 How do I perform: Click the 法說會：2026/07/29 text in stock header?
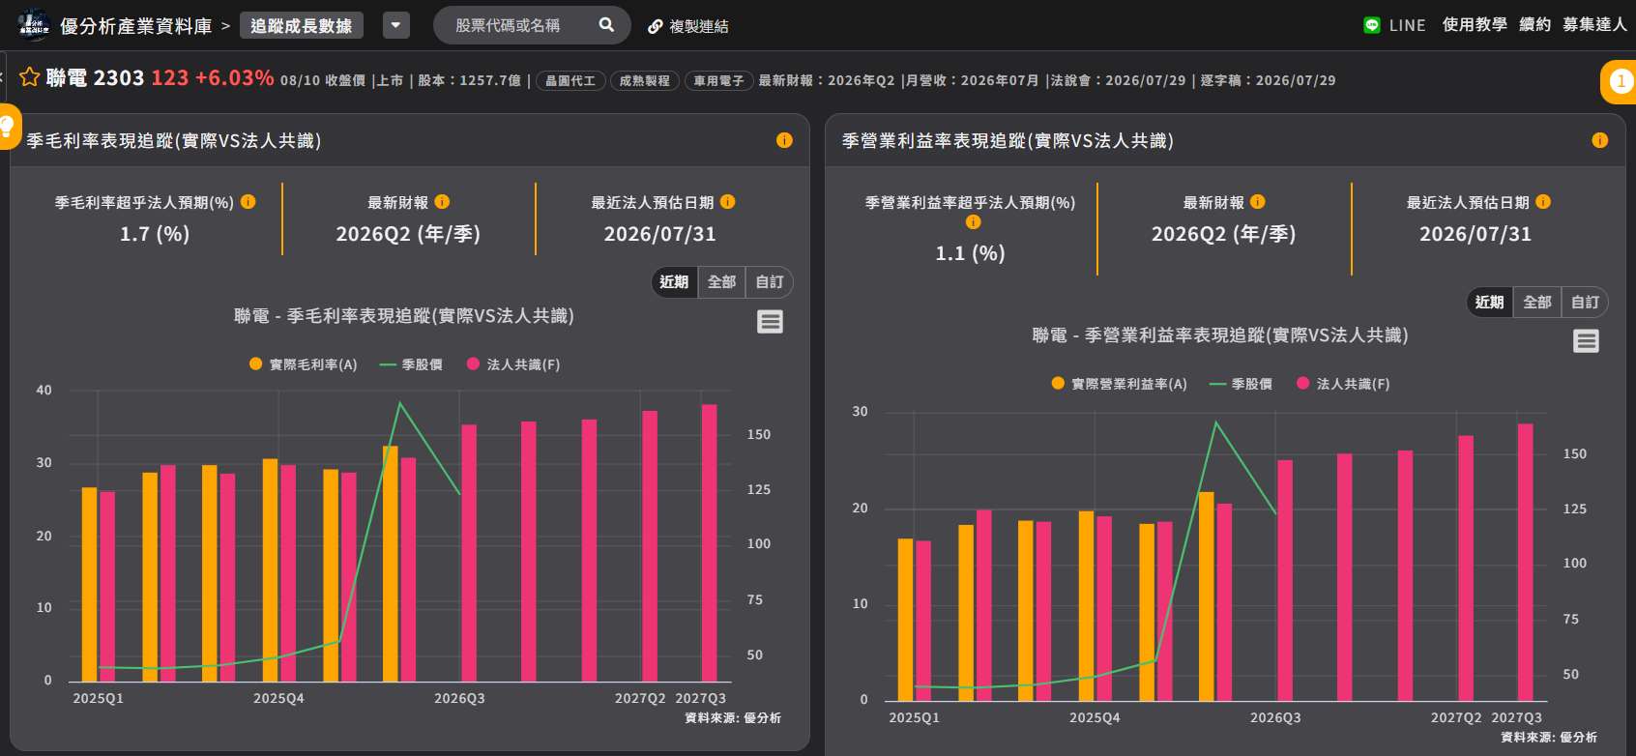click(1118, 81)
